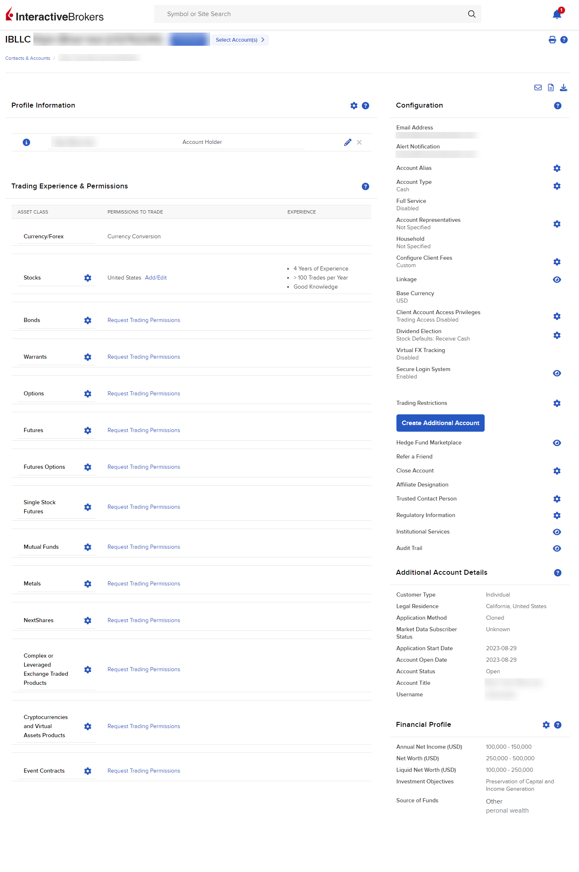
Task: View Secure Login System eye icon
Action: pos(557,373)
